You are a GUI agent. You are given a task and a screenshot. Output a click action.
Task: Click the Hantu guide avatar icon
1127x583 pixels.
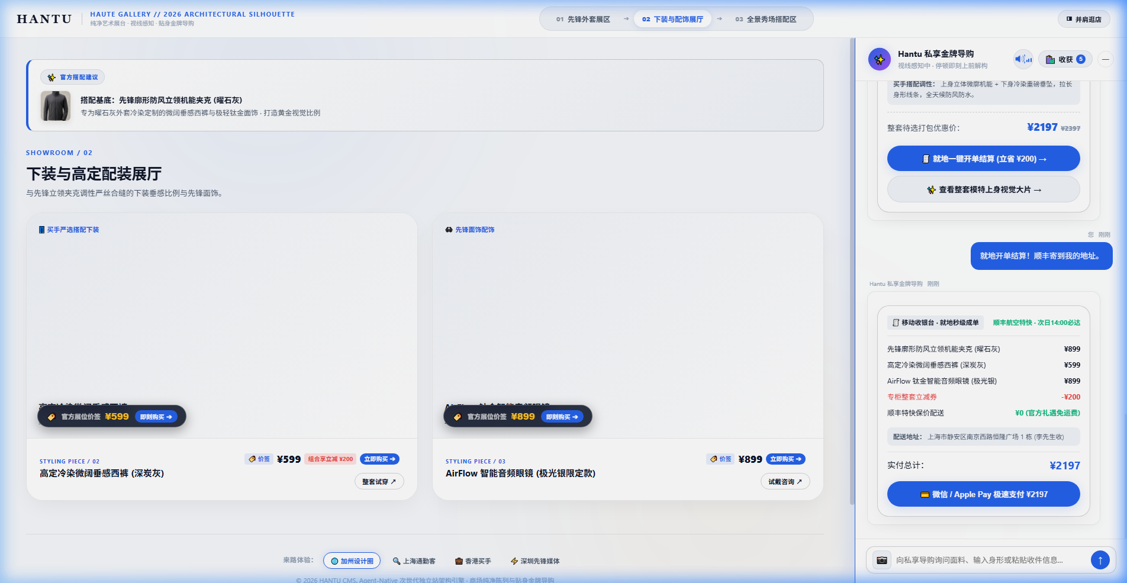[879, 59]
